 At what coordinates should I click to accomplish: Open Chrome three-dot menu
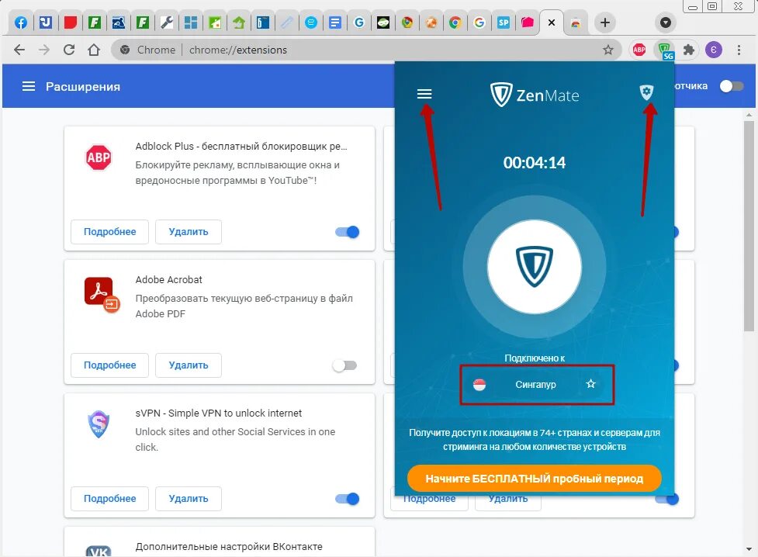pos(739,50)
